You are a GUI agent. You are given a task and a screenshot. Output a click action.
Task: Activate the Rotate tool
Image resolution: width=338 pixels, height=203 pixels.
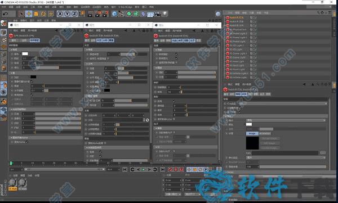pyautogui.click(x=43, y=14)
